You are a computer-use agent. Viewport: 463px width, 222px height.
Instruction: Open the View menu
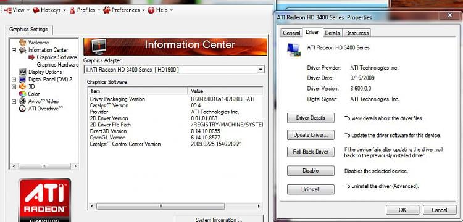pos(17,10)
